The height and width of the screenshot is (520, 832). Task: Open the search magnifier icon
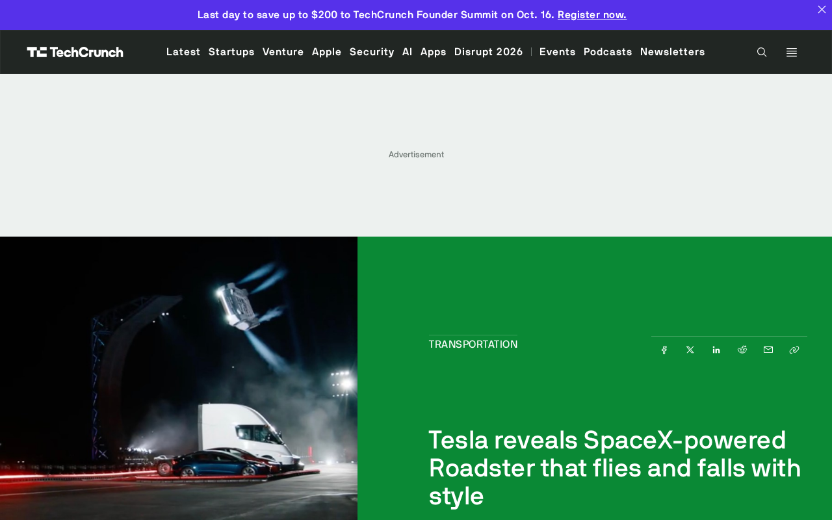click(762, 52)
